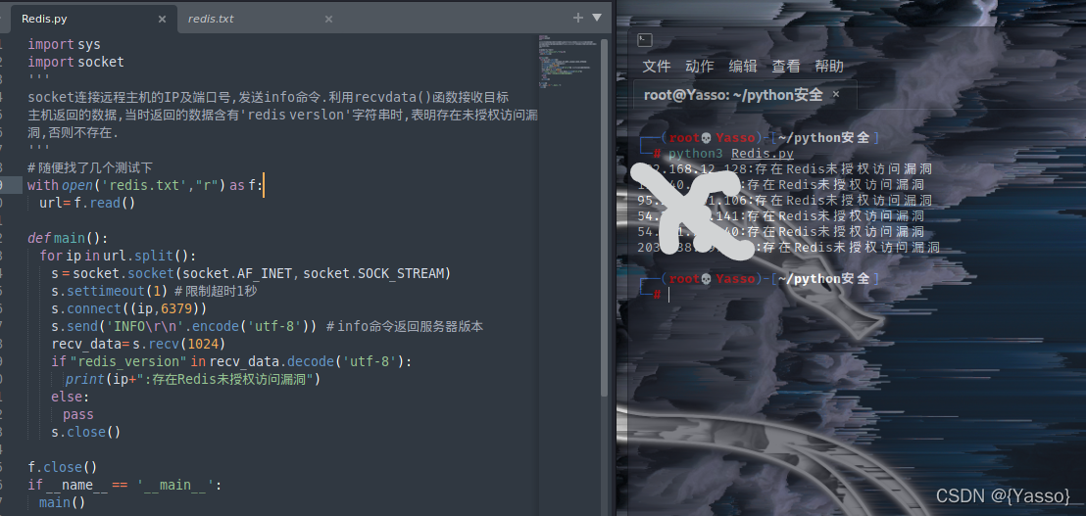Viewport: 1086px width, 516px height.
Task: Click the code minimap preview
Action: tap(567, 63)
